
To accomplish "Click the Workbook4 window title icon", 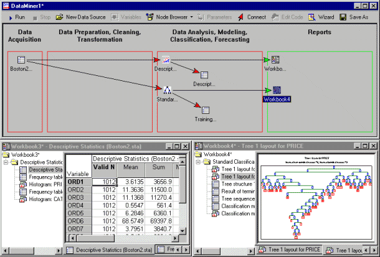I will pyautogui.click(x=199, y=146).
